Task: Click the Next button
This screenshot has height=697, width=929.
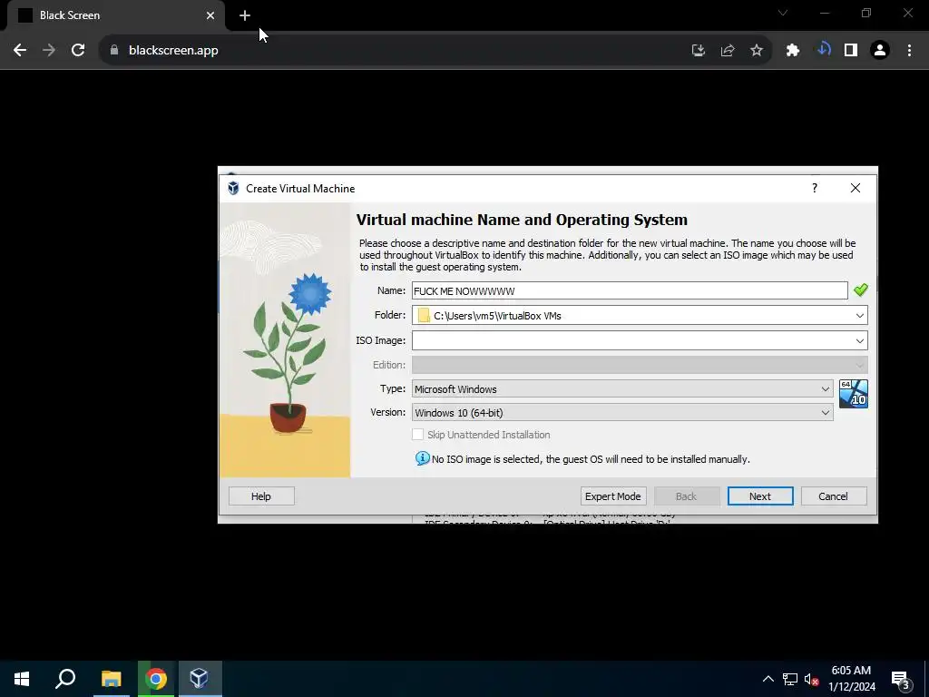Action: (760, 496)
